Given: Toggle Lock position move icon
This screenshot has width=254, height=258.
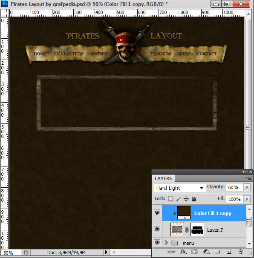Looking at the screenshot, I should point(186,199).
